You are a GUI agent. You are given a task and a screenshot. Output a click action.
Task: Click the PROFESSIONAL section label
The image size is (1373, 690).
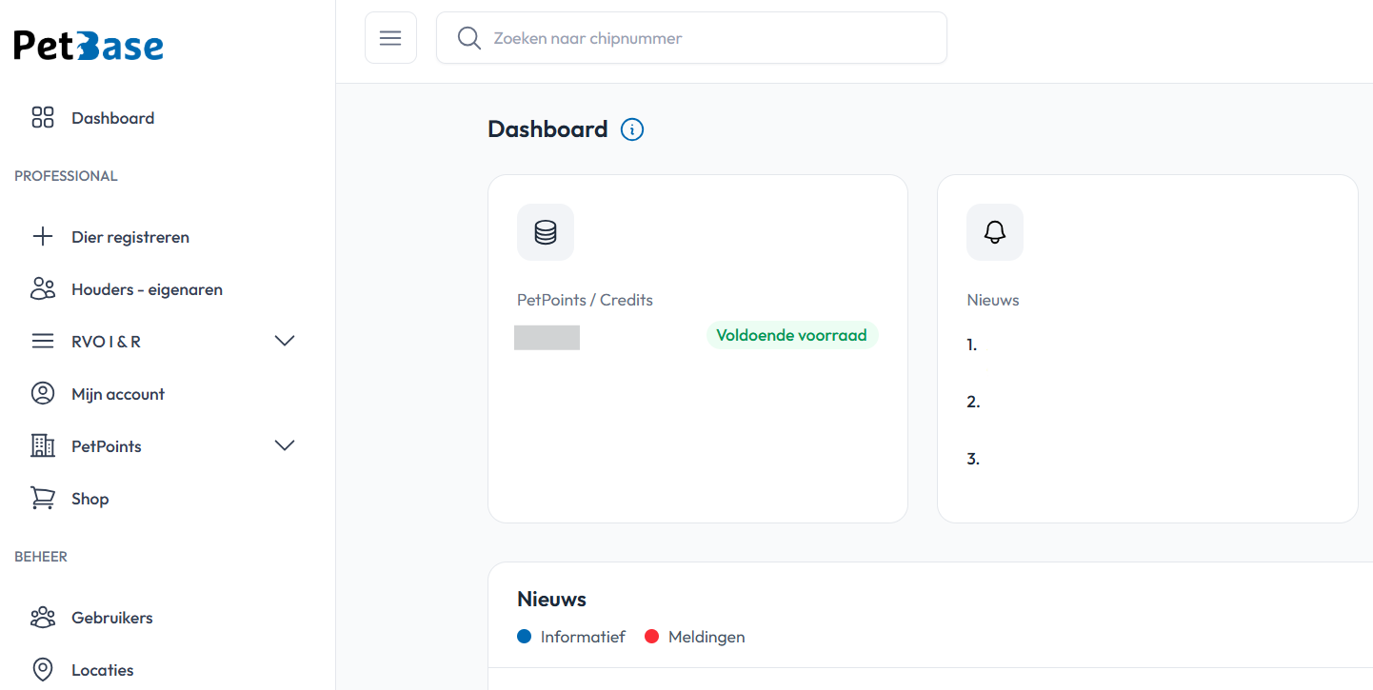(66, 176)
